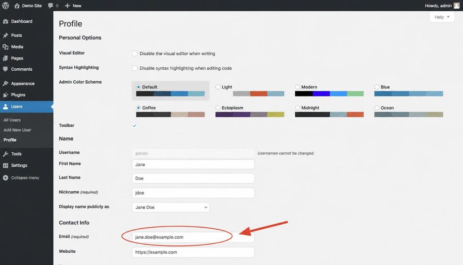This screenshot has height=265, width=463.
Task: Select the Ectoplasm color scheme radio
Action: point(218,108)
